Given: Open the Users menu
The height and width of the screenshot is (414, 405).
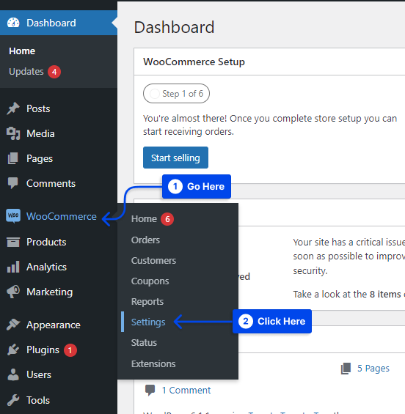Looking at the screenshot, I should pyautogui.click(x=39, y=374).
